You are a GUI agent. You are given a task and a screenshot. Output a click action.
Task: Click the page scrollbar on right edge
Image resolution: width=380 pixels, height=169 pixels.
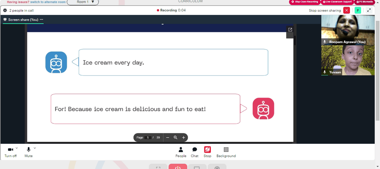pyautogui.click(x=378, y=70)
